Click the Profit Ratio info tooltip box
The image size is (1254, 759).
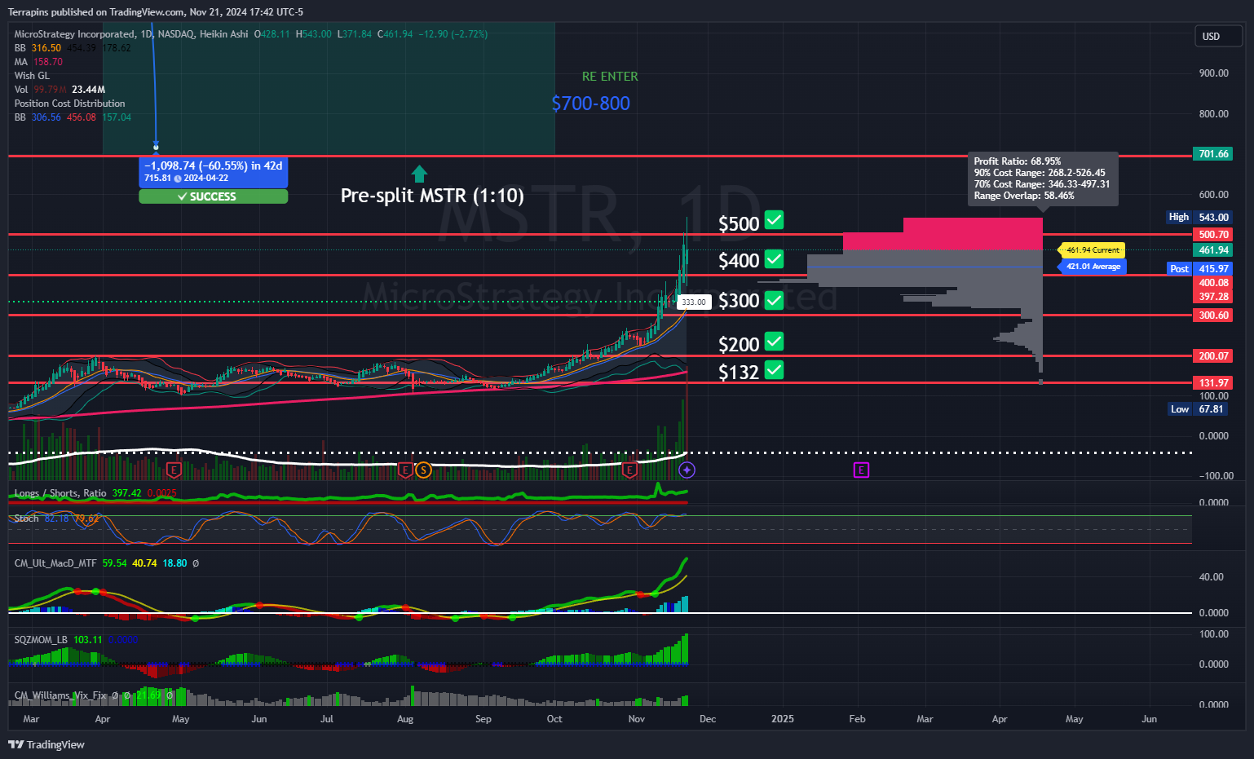[1042, 179]
